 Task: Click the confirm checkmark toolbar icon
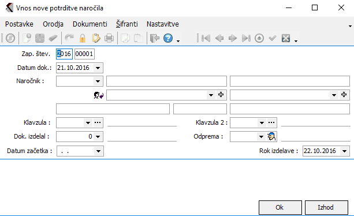(273, 38)
